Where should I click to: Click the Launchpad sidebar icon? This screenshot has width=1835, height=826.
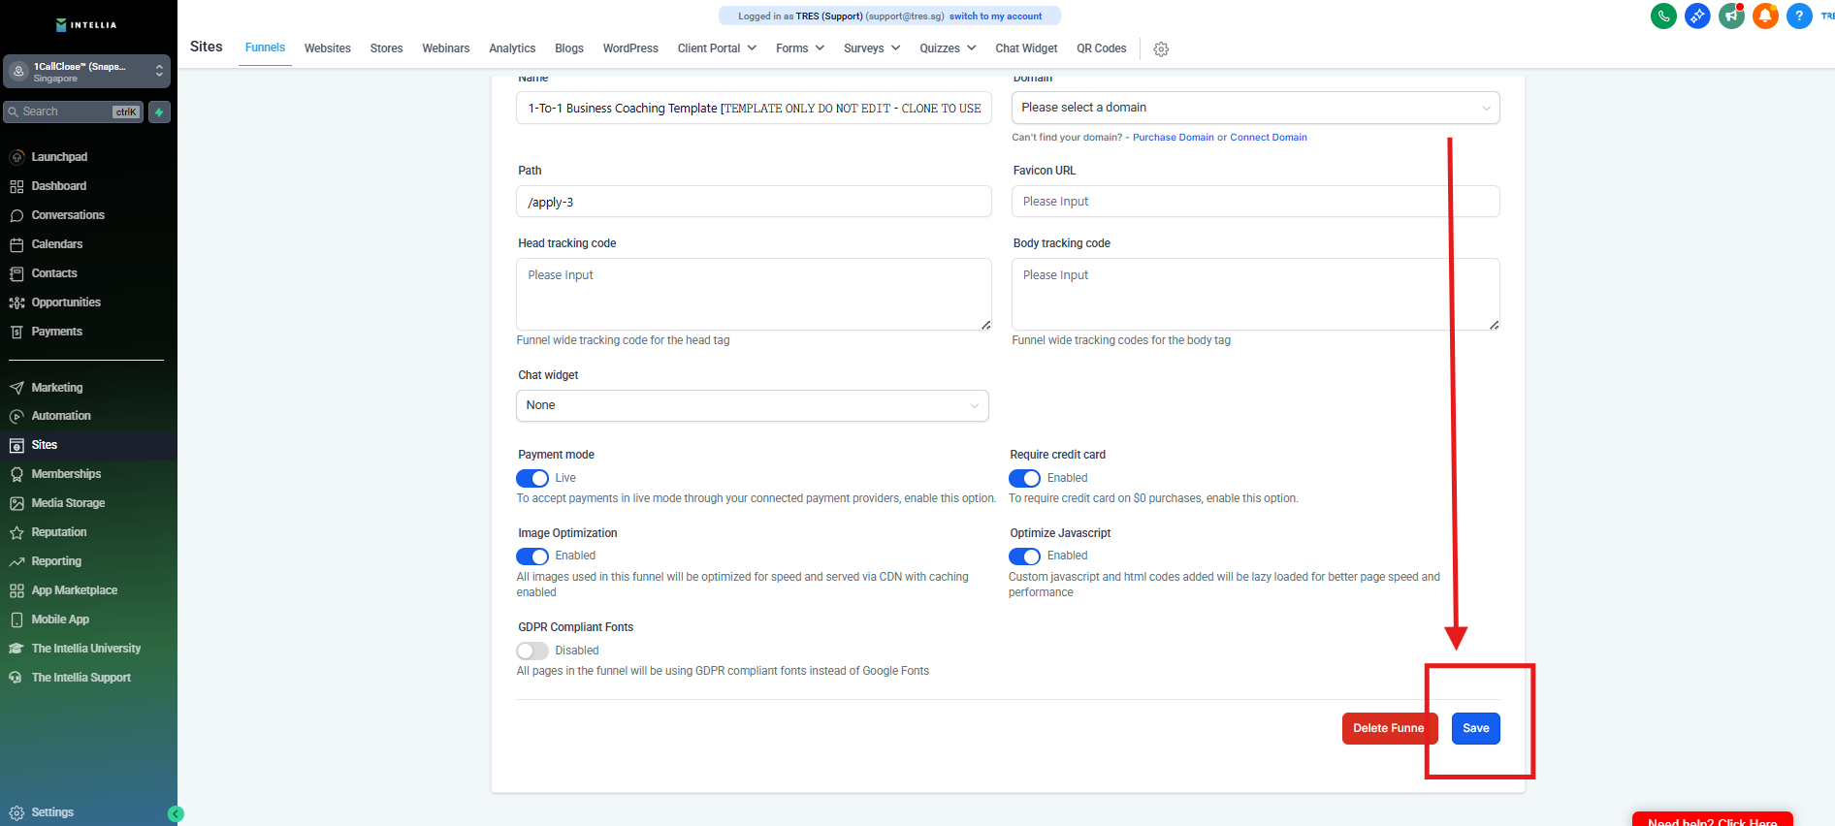pyautogui.click(x=16, y=157)
